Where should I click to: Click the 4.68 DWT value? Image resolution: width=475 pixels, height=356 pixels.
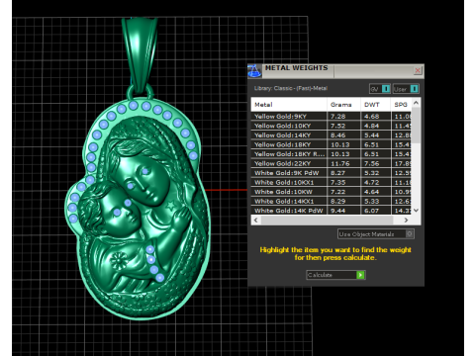[x=372, y=117]
